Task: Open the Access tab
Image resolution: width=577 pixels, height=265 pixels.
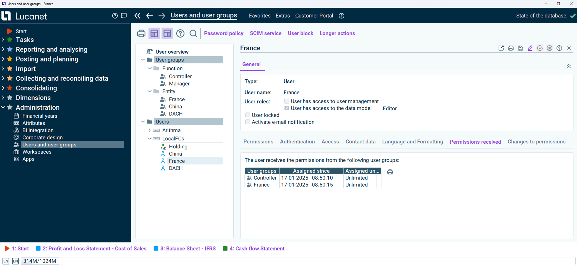Action: point(330,142)
